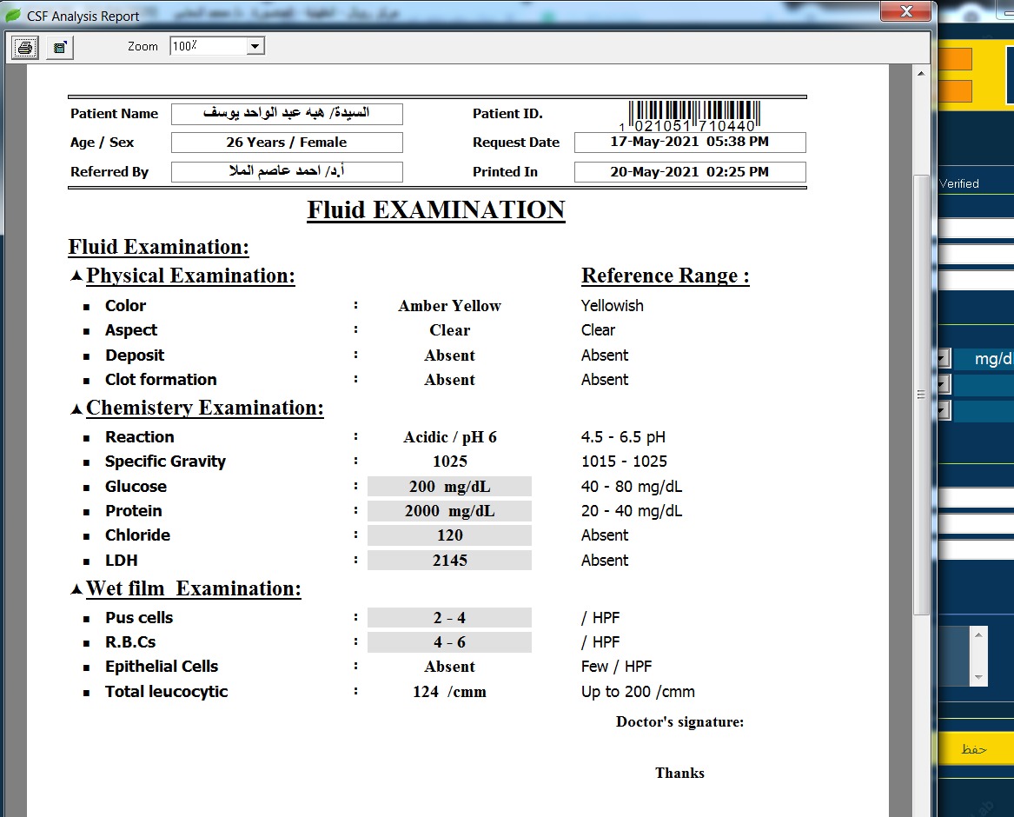Click the lower orange button in background window
Screen dimensions: 1014x817
956,90
